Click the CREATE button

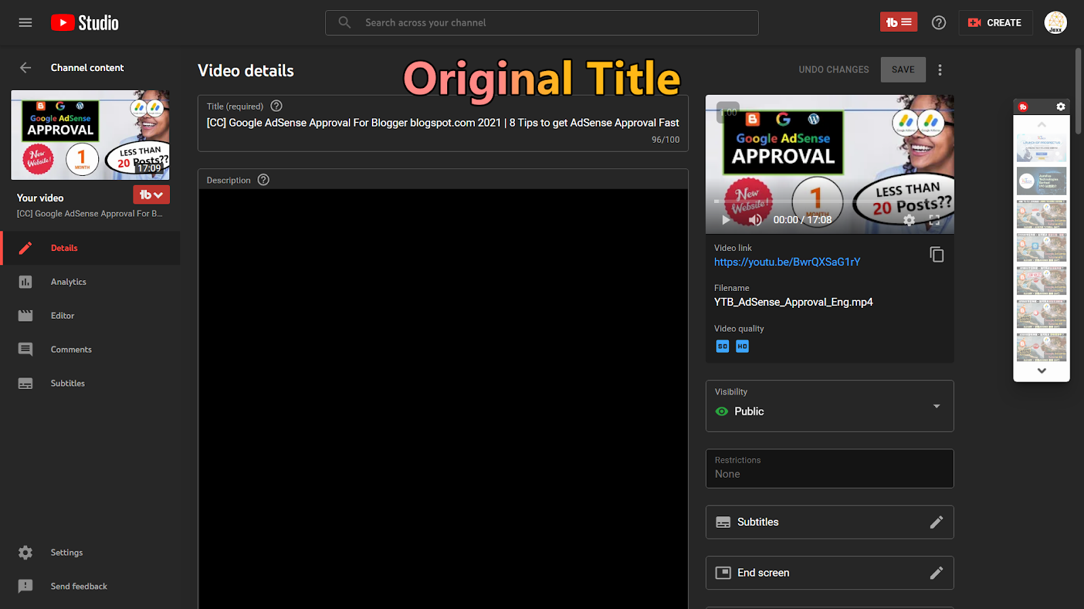pos(995,22)
